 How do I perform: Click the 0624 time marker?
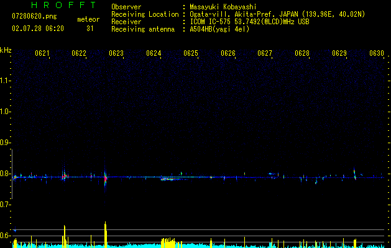(x=154, y=53)
